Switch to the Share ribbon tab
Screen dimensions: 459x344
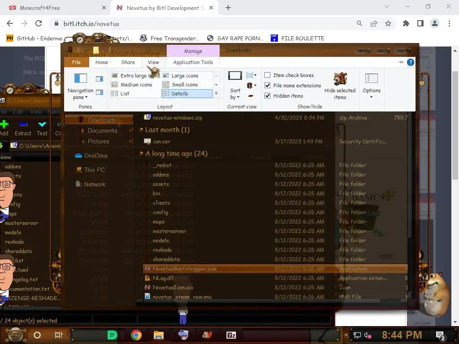[x=128, y=62]
